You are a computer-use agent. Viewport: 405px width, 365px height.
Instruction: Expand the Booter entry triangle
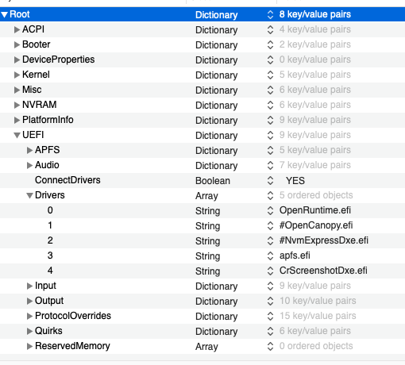point(17,44)
